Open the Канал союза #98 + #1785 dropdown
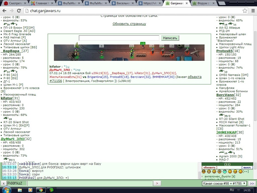 (x=224, y=184)
